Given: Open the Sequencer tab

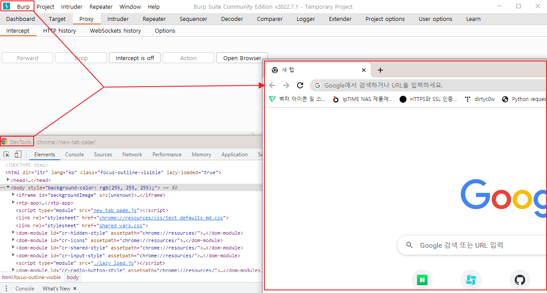Looking at the screenshot, I should pyautogui.click(x=194, y=19).
